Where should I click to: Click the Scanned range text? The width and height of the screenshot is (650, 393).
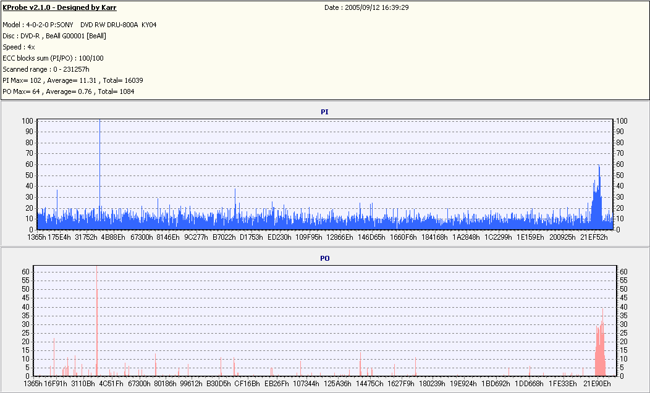[46, 69]
